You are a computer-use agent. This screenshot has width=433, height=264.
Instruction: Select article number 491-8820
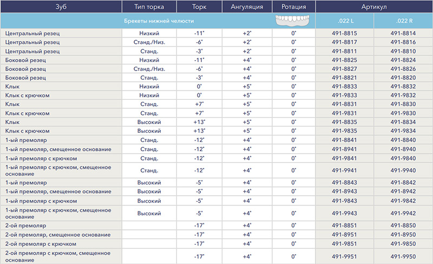coord(403,78)
